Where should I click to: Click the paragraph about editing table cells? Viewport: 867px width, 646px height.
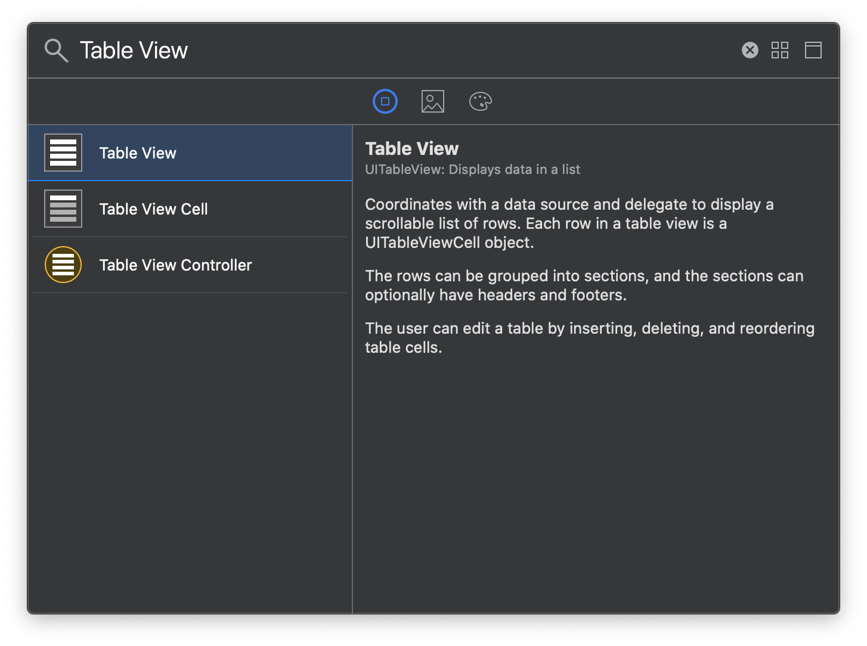tap(590, 338)
